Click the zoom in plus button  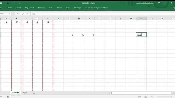pos(172,97)
